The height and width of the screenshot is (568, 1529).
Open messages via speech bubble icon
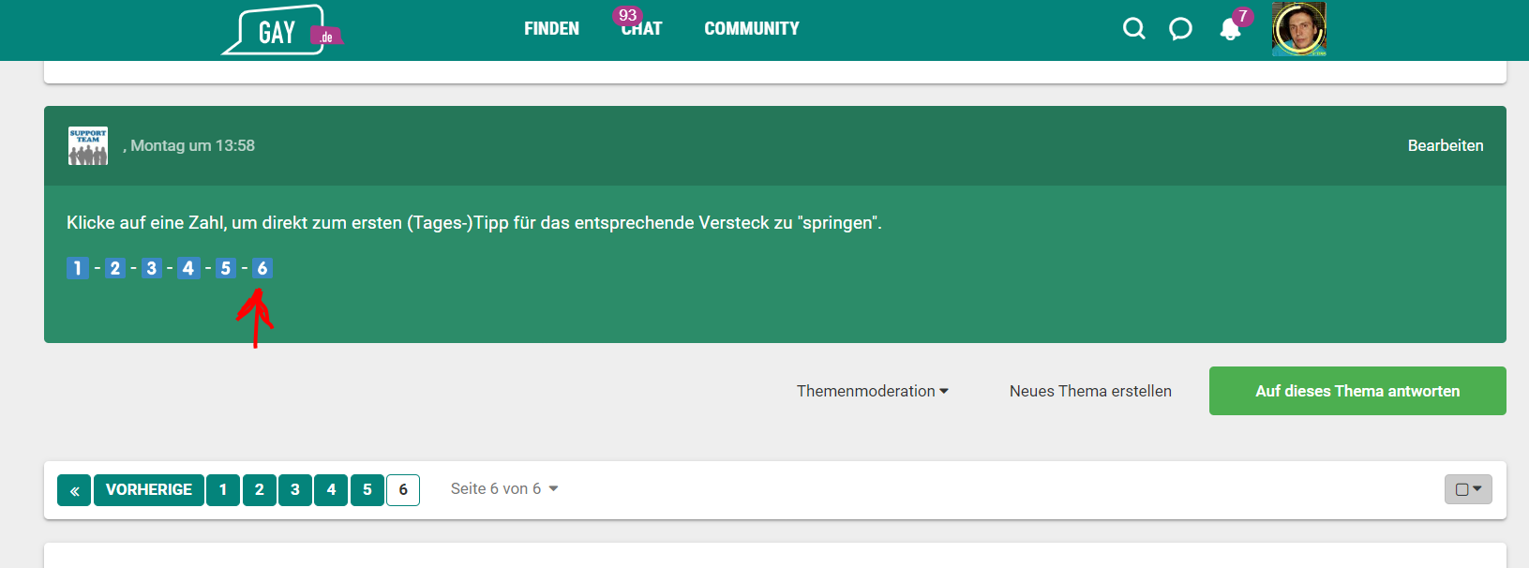click(1180, 29)
